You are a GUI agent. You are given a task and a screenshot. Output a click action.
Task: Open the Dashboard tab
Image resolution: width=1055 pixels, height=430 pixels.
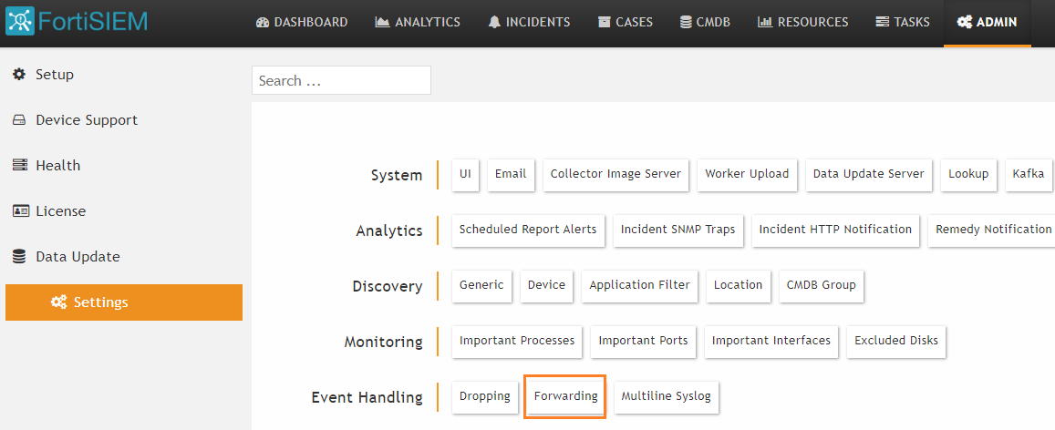302,22
